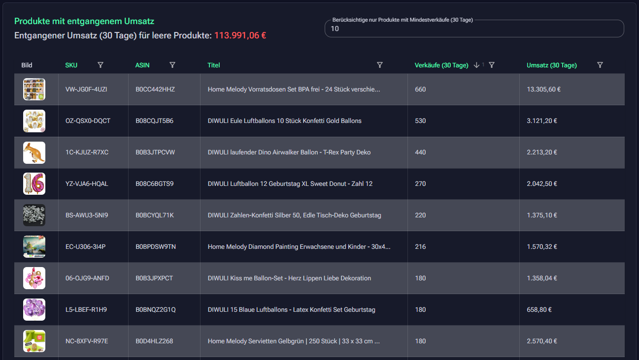This screenshot has width=639, height=360.
Task: Select the 15 Blaue Luftballons row title
Action: click(291, 310)
